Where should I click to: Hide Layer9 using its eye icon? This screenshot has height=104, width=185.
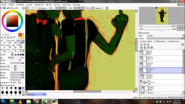pos(142,75)
